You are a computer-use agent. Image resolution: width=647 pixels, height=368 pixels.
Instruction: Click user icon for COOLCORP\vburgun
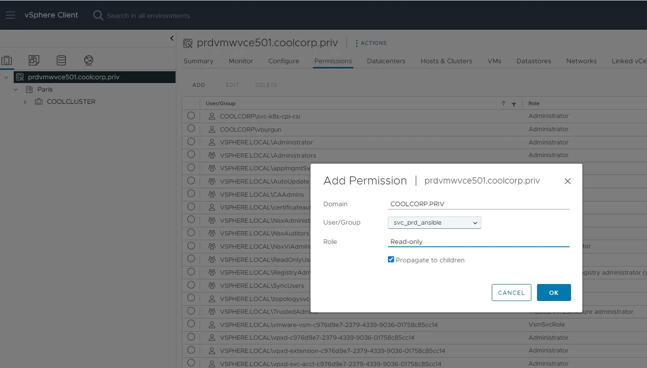212,129
